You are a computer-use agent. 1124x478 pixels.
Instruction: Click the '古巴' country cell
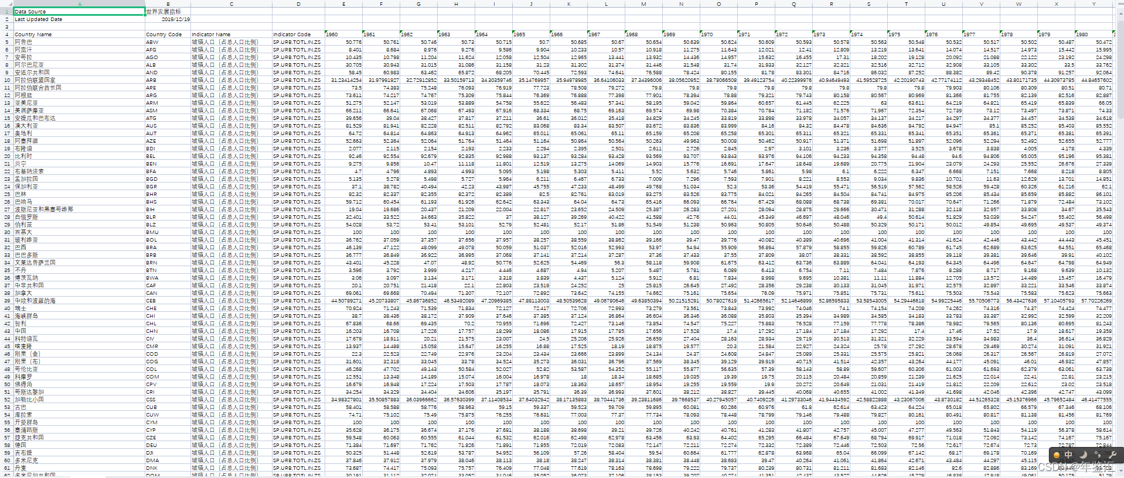(x=79, y=407)
